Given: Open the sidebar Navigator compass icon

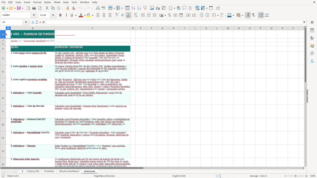Looking at the screenshot, I should click(312, 53).
